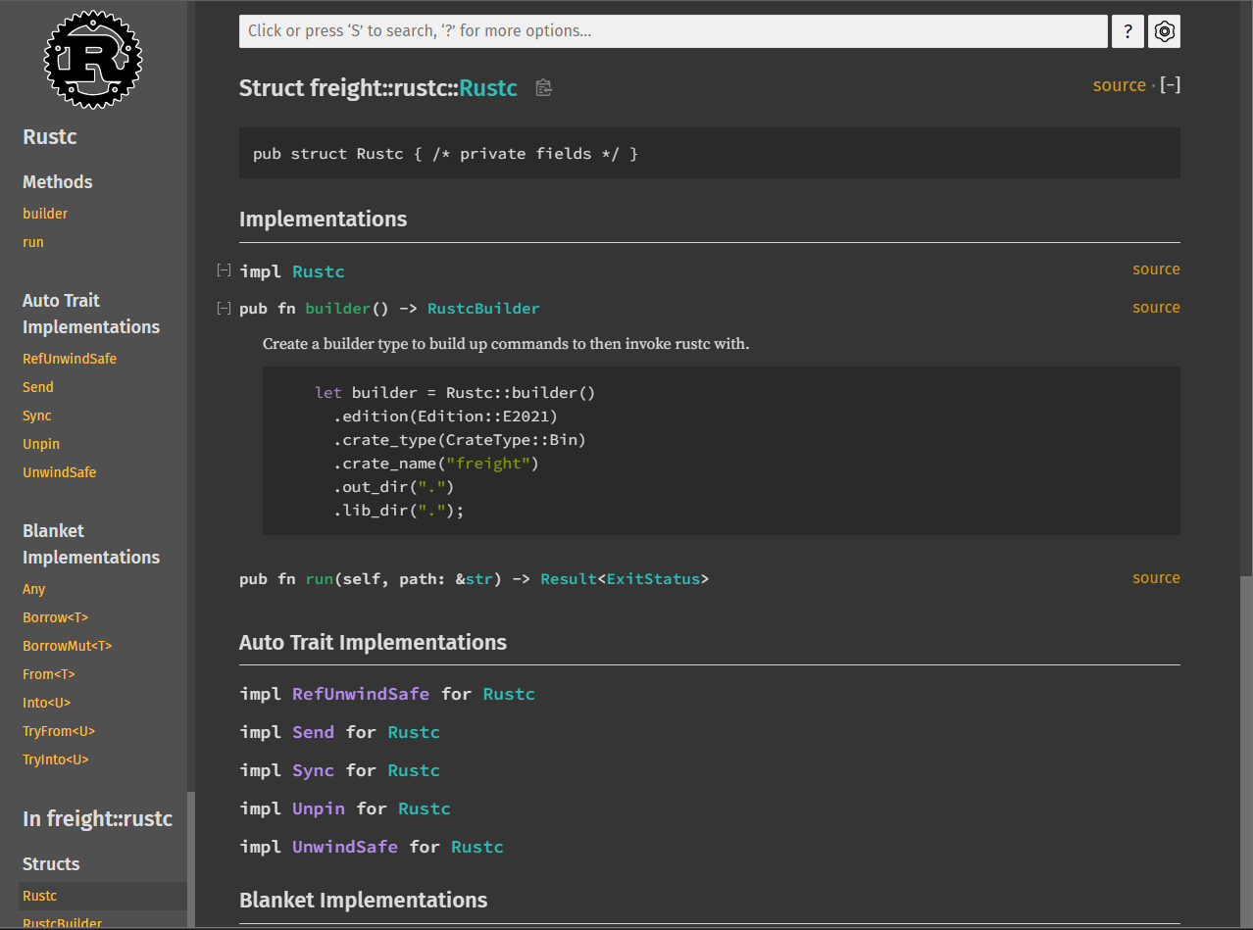View source of the builder function
Viewport: 1253px width, 930px height.
pos(1156,307)
